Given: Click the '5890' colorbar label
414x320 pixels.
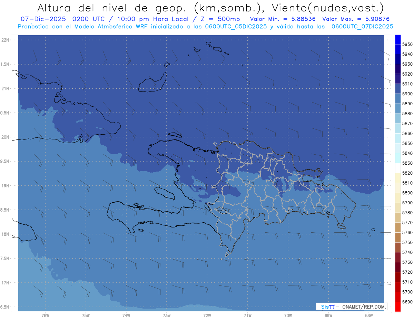Looking at the screenshot, I should pos(407,104).
